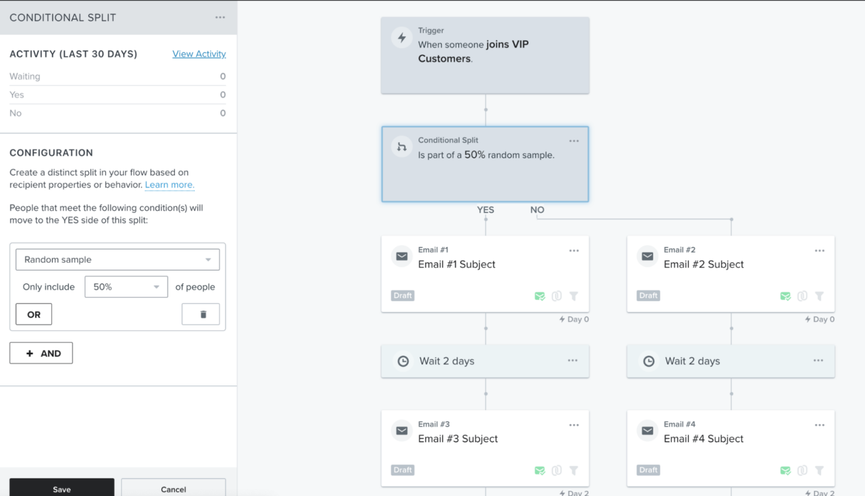
Task: Click the lightning bolt icon on the Trigger card
Action: pyautogui.click(x=402, y=37)
